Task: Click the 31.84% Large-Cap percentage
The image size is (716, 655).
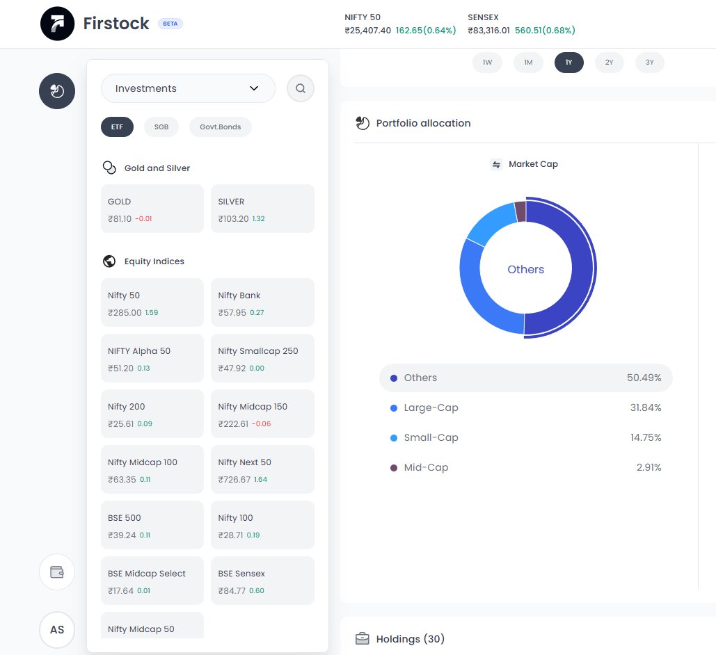Action: click(x=646, y=407)
